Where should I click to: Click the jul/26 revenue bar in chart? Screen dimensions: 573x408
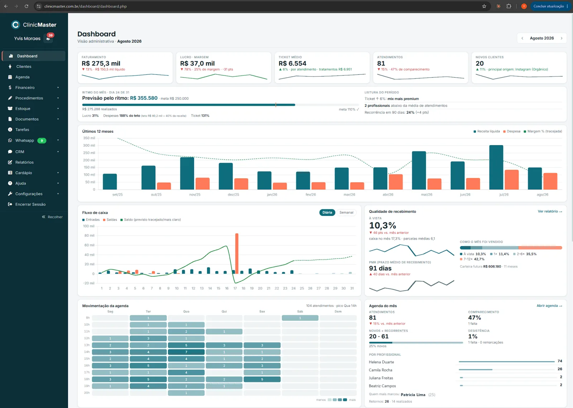pos(496,167)
